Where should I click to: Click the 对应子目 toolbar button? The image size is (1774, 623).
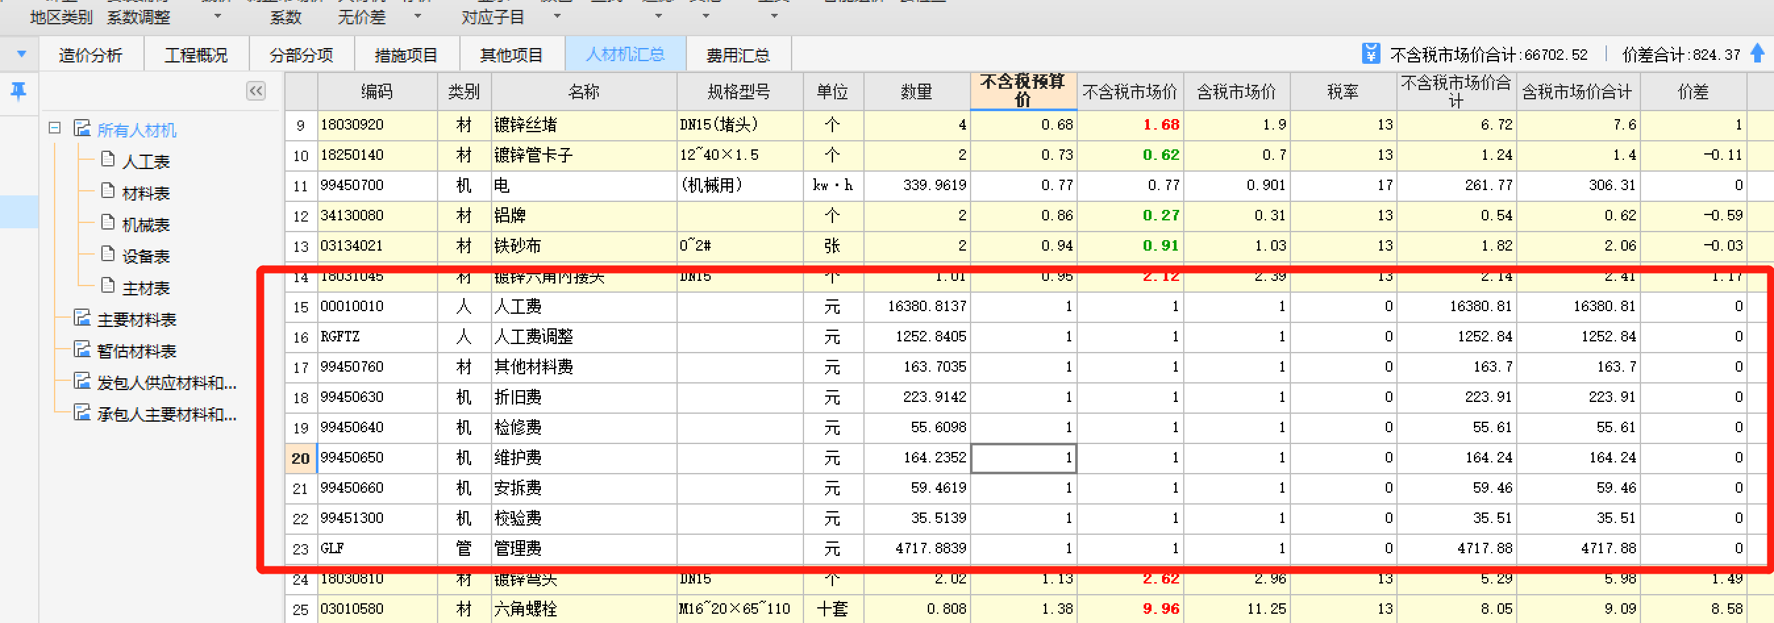click(493, 17)
